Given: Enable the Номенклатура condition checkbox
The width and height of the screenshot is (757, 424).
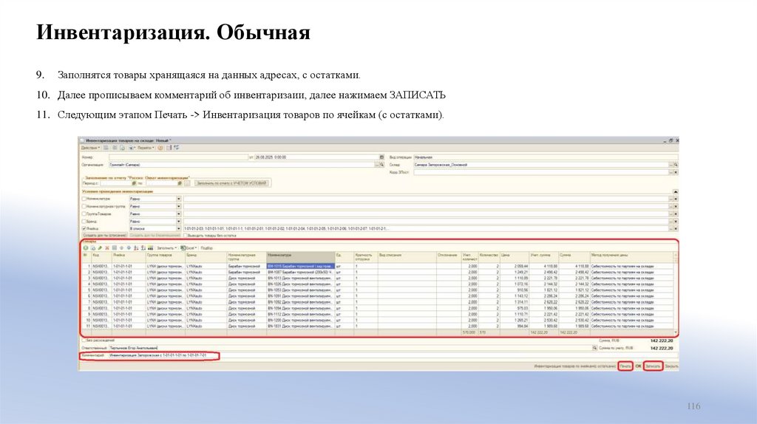Looking at the screenshot, I should (84, 199).
